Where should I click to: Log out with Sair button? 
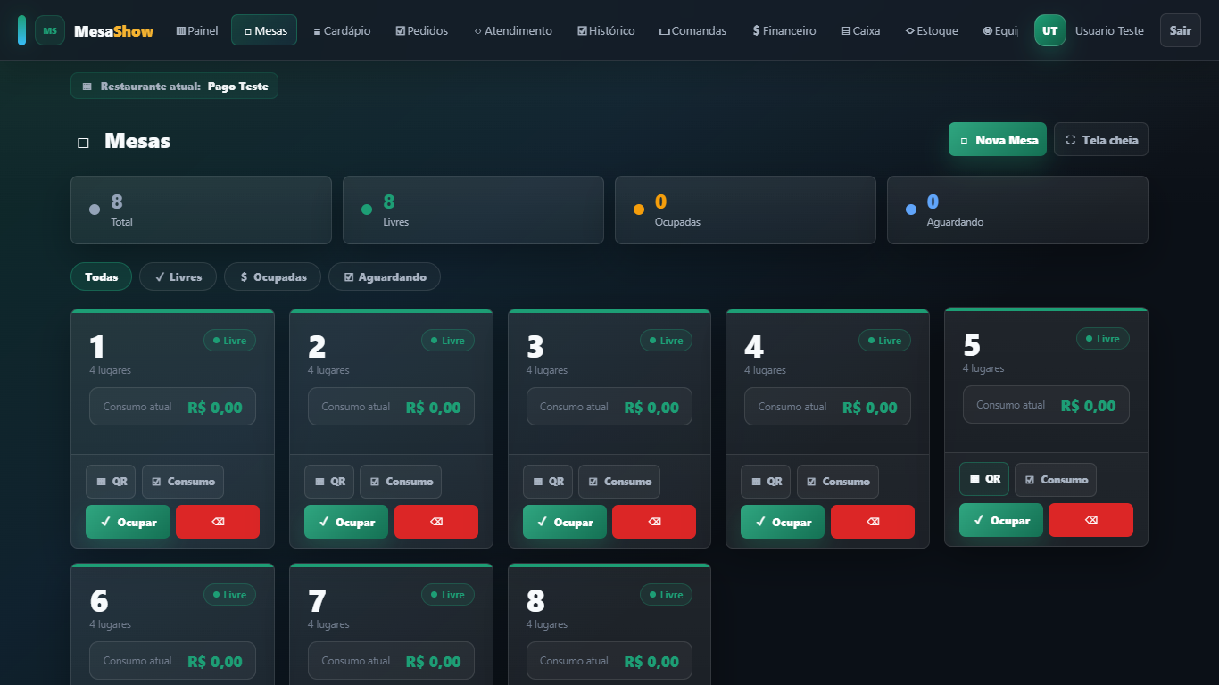1181,30
